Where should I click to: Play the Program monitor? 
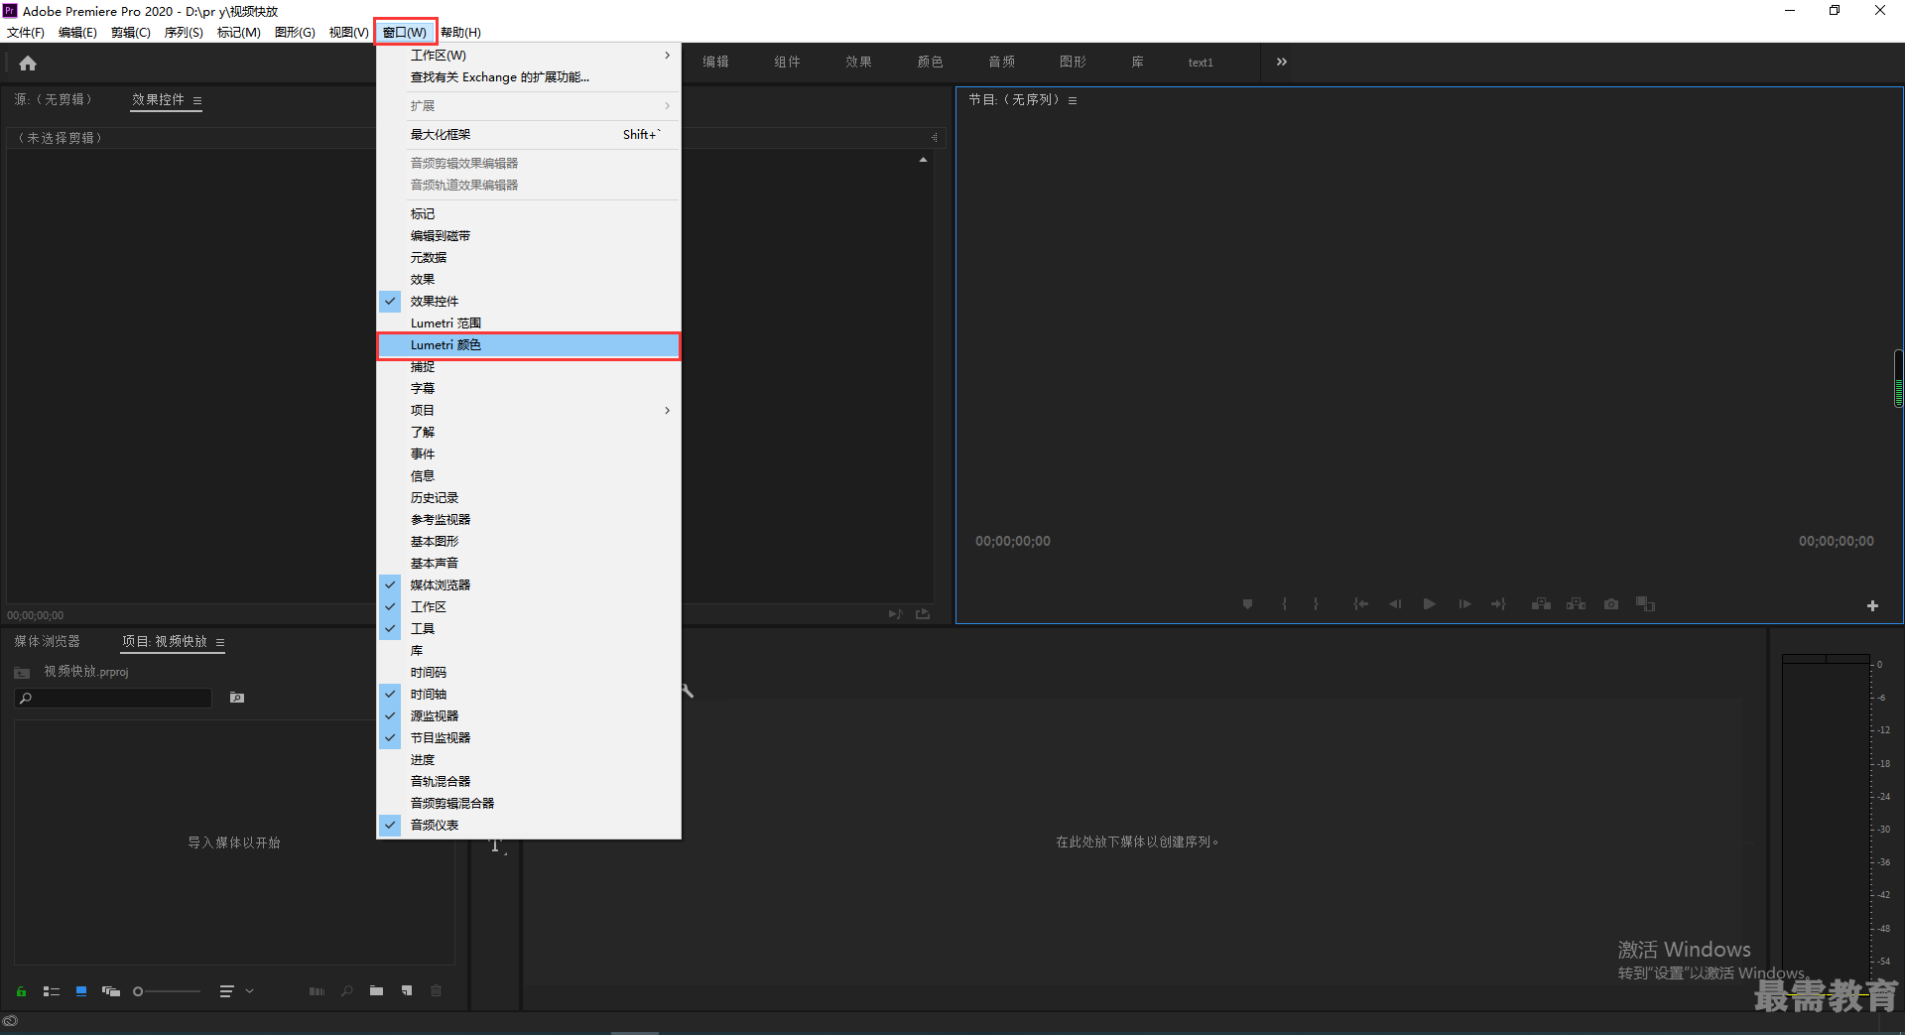[x=1430, y=603]
